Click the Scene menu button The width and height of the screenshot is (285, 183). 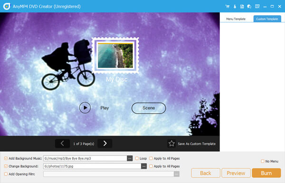point(149,108)
